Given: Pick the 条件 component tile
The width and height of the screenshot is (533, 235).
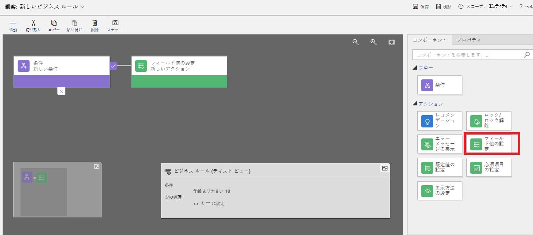Looking at the screenshot, I should point(440,85).
